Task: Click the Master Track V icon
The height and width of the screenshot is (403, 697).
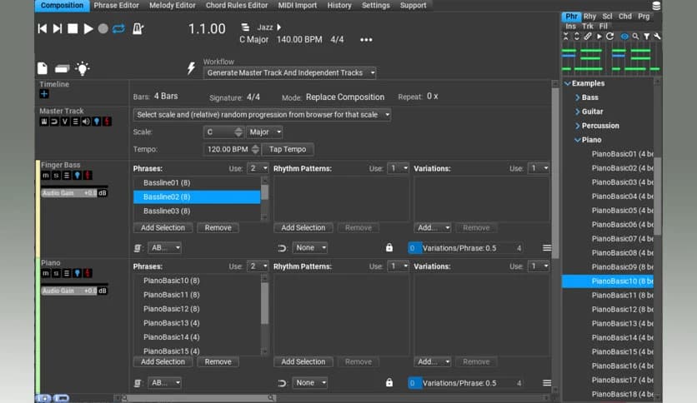Action: pyautogui.click(x=65, y=122)
